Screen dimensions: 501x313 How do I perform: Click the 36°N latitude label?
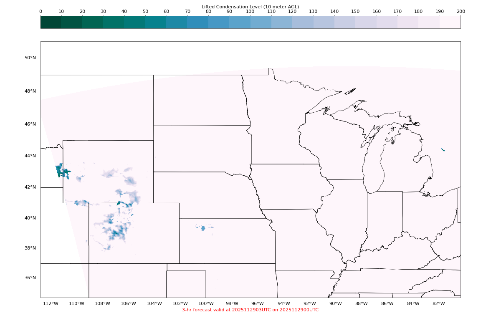coord(30,278)
